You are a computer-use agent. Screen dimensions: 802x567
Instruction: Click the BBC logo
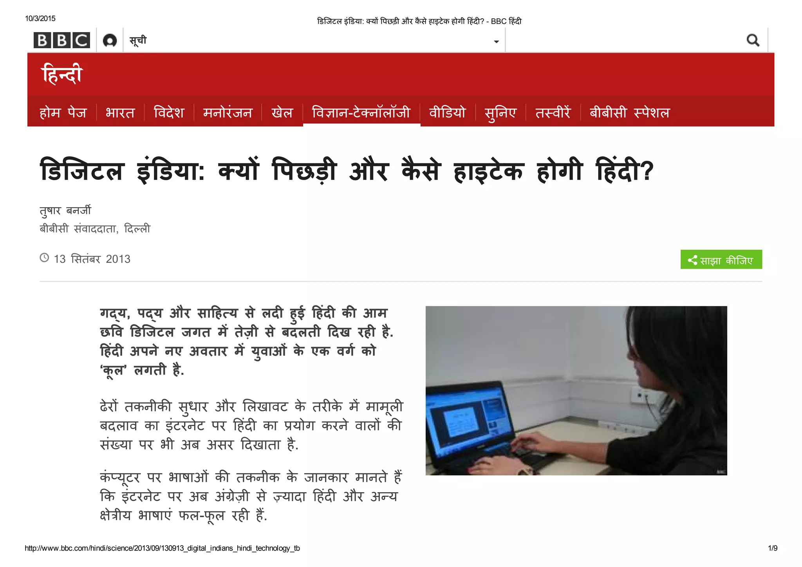coord(62,40)
